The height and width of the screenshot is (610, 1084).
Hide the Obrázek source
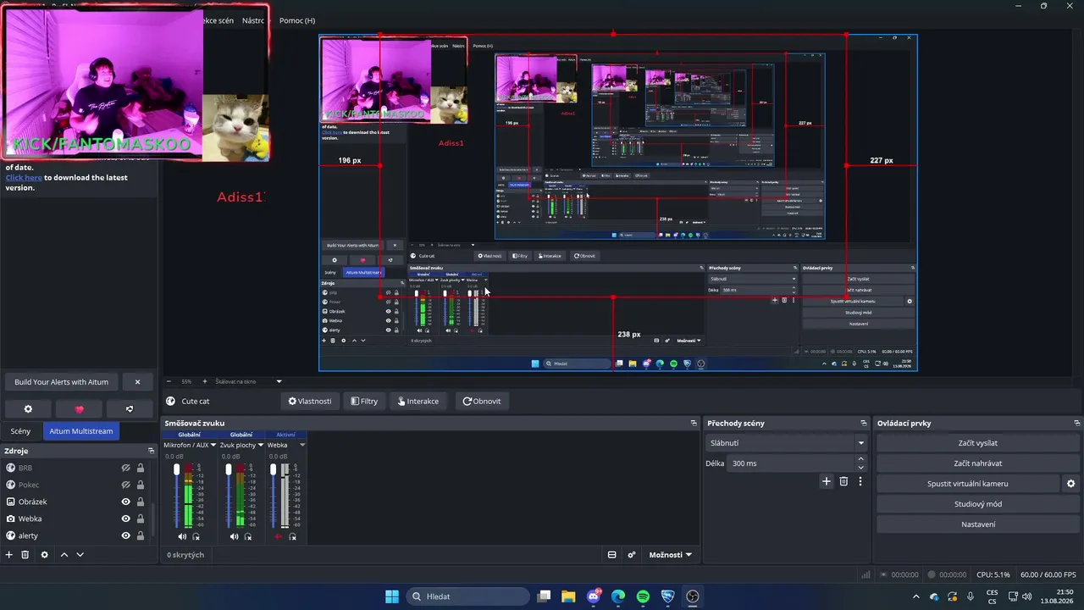pos(125,502)
